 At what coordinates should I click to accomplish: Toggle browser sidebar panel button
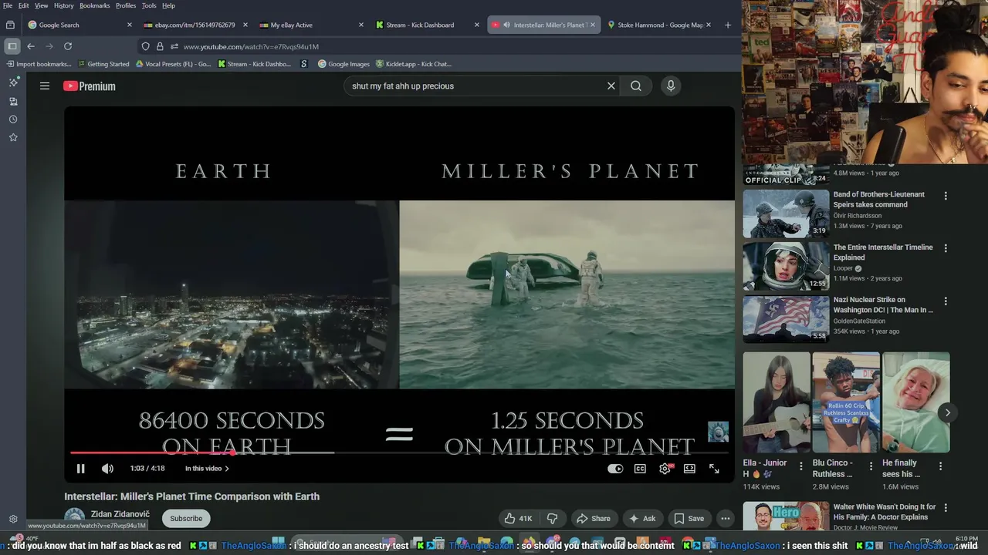click(12, 46)
